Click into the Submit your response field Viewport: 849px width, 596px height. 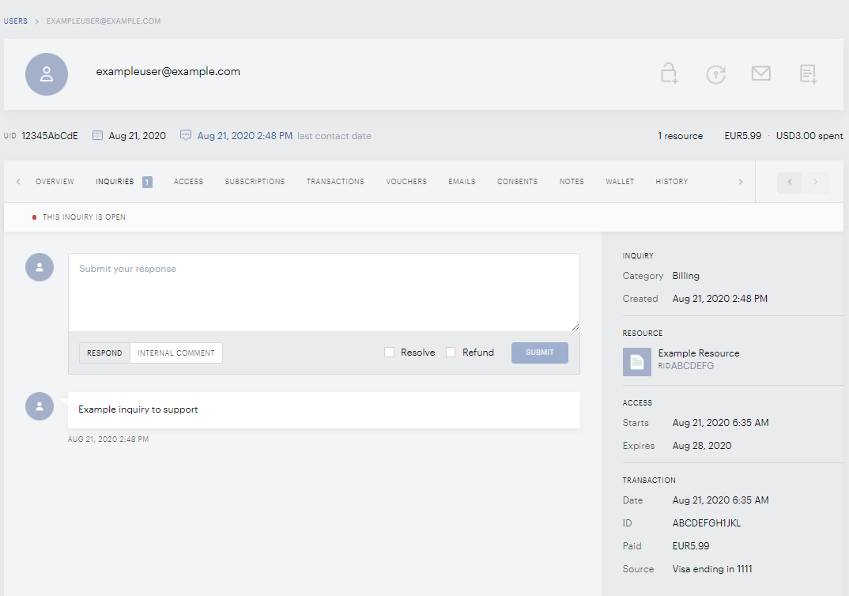pyautogui.click(x=324, y=292)
